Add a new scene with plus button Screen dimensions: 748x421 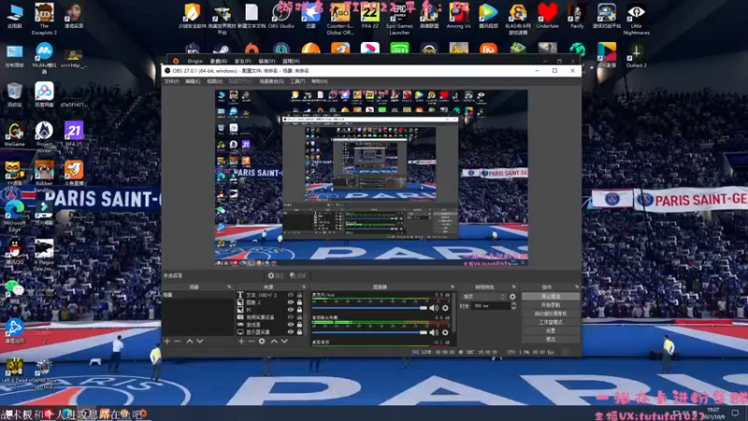pos(167,341)
